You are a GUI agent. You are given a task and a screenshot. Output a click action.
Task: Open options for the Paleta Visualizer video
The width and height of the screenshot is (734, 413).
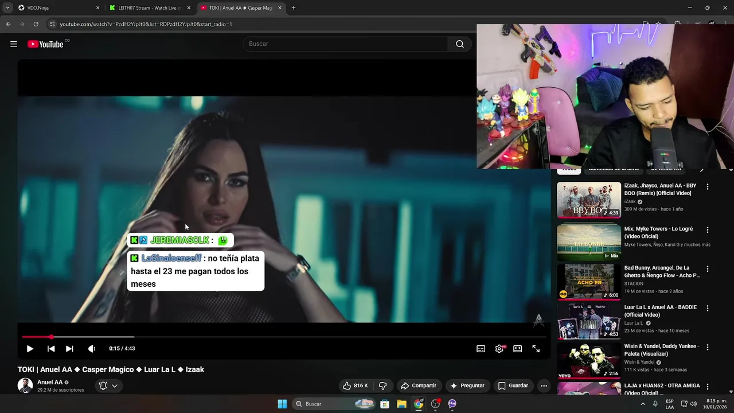tap(707, 347)
